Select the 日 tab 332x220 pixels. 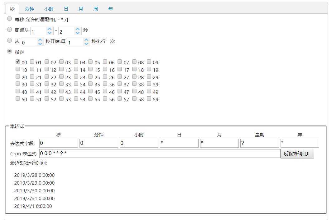(66, 9)
